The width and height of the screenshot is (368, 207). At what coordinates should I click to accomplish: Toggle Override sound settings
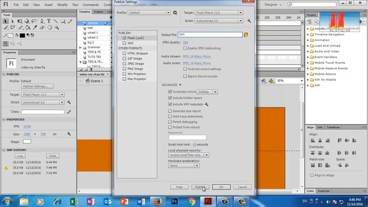click(x=185, y=69)
